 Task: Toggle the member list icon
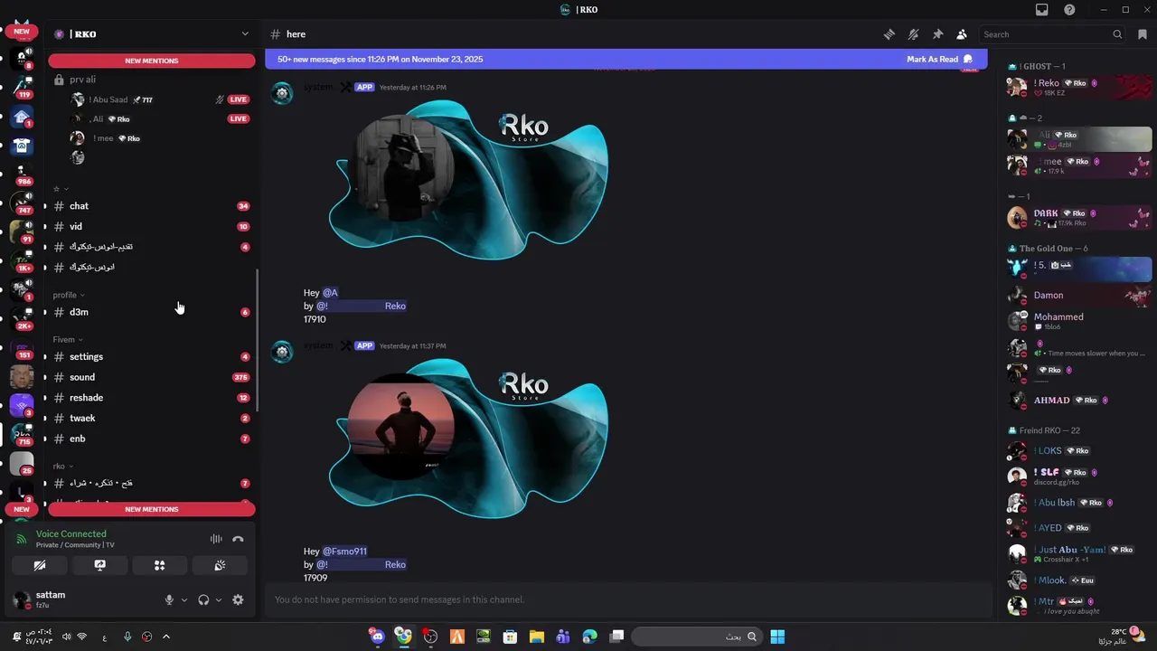pyautogui.click(x=962, y=34)
